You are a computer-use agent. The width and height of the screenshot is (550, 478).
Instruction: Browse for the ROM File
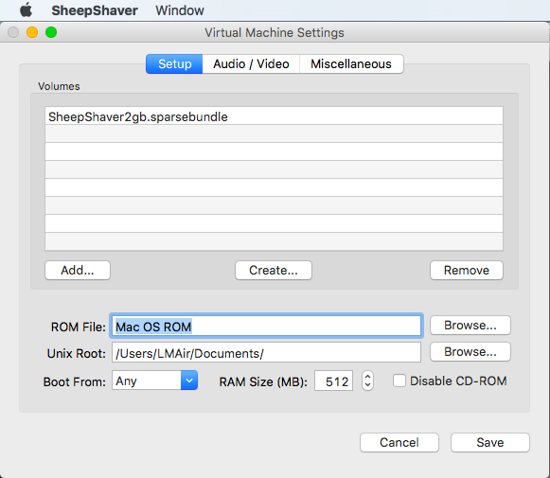tap(470, 325)
